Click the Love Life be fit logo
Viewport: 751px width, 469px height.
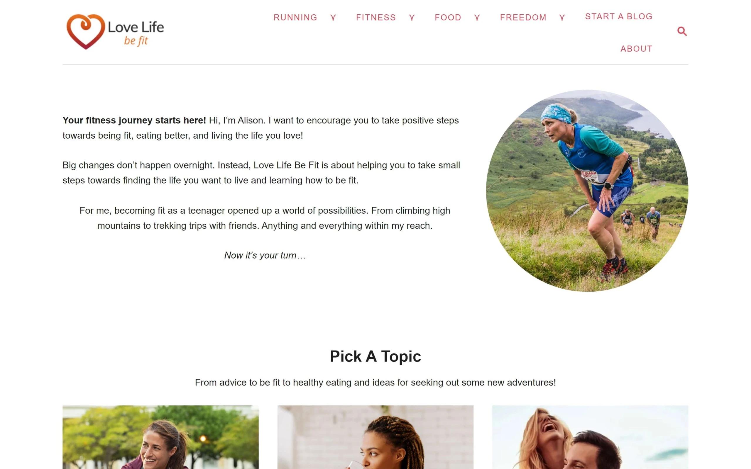point(115,32)
